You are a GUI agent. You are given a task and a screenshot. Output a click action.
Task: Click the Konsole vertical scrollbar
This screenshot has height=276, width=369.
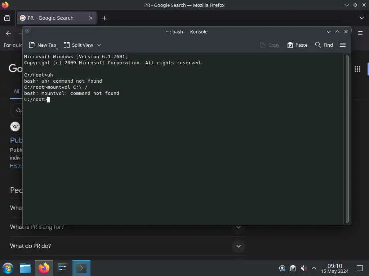coord(347,139)
